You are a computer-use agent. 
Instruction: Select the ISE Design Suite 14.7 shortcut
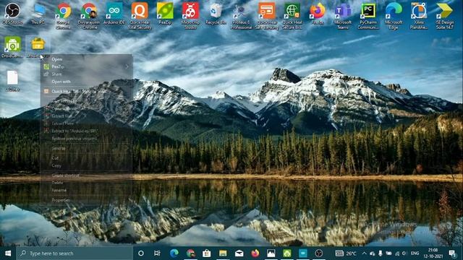point(444,16)
